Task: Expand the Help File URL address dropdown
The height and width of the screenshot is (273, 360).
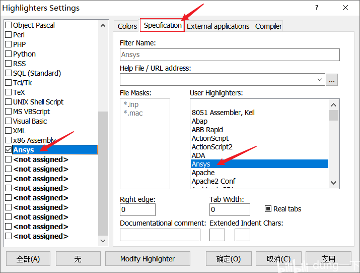Action: pos(320,80)
